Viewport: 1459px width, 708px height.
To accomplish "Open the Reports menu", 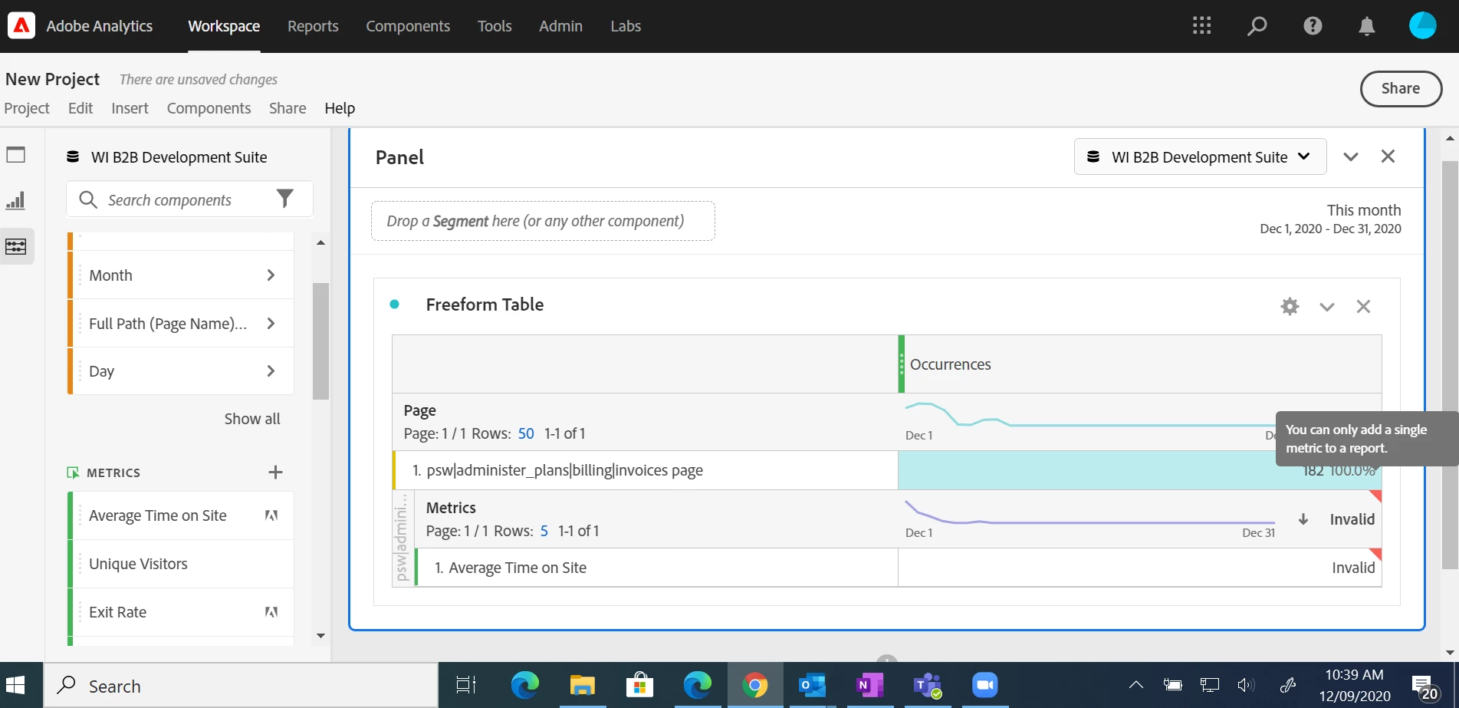I will pyautogui.click(x=313, y=26).
